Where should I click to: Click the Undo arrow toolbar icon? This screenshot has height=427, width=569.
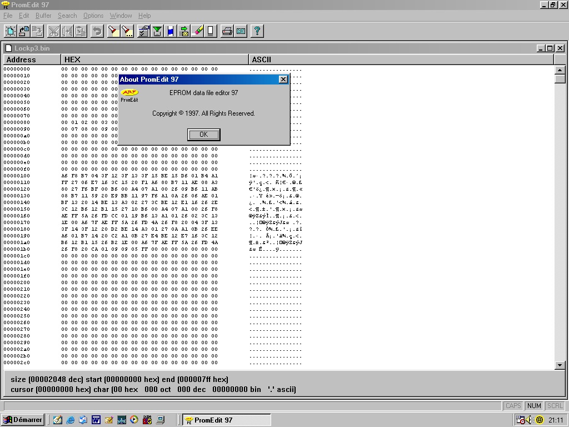click(97, 31)
